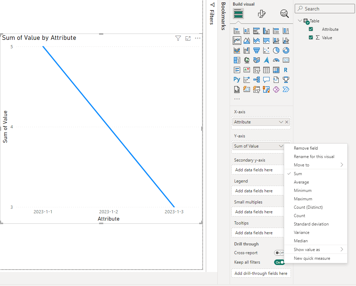Select the clustered column chart visual

click(266, 31)
